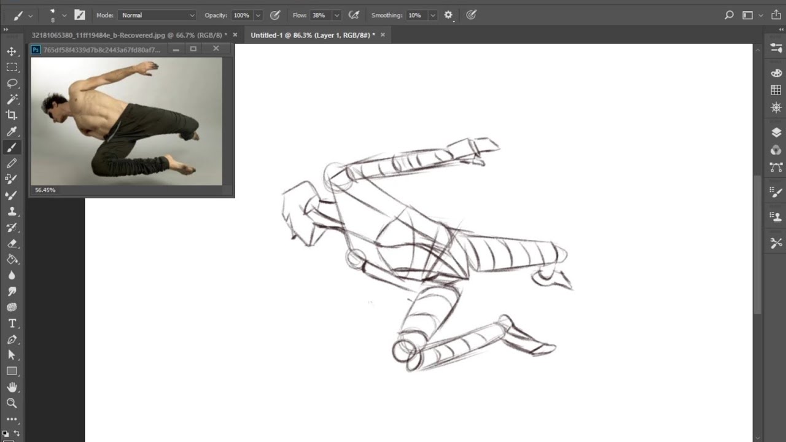
Task: Select the Rectangle shape tool
Action: 12,371
